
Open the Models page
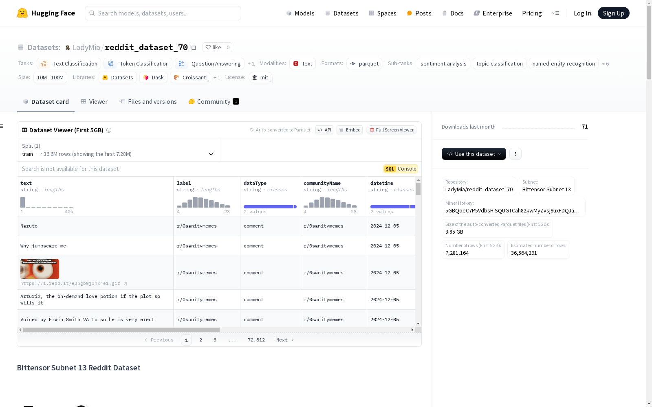[x=300, y=13]
